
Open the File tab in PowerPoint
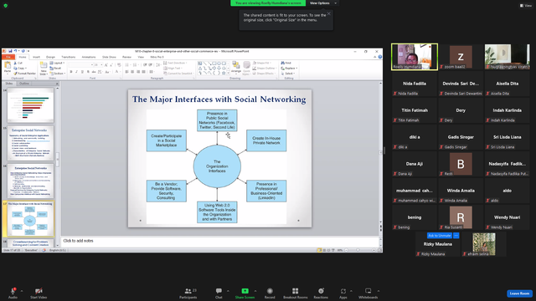[x=8, y=57]
